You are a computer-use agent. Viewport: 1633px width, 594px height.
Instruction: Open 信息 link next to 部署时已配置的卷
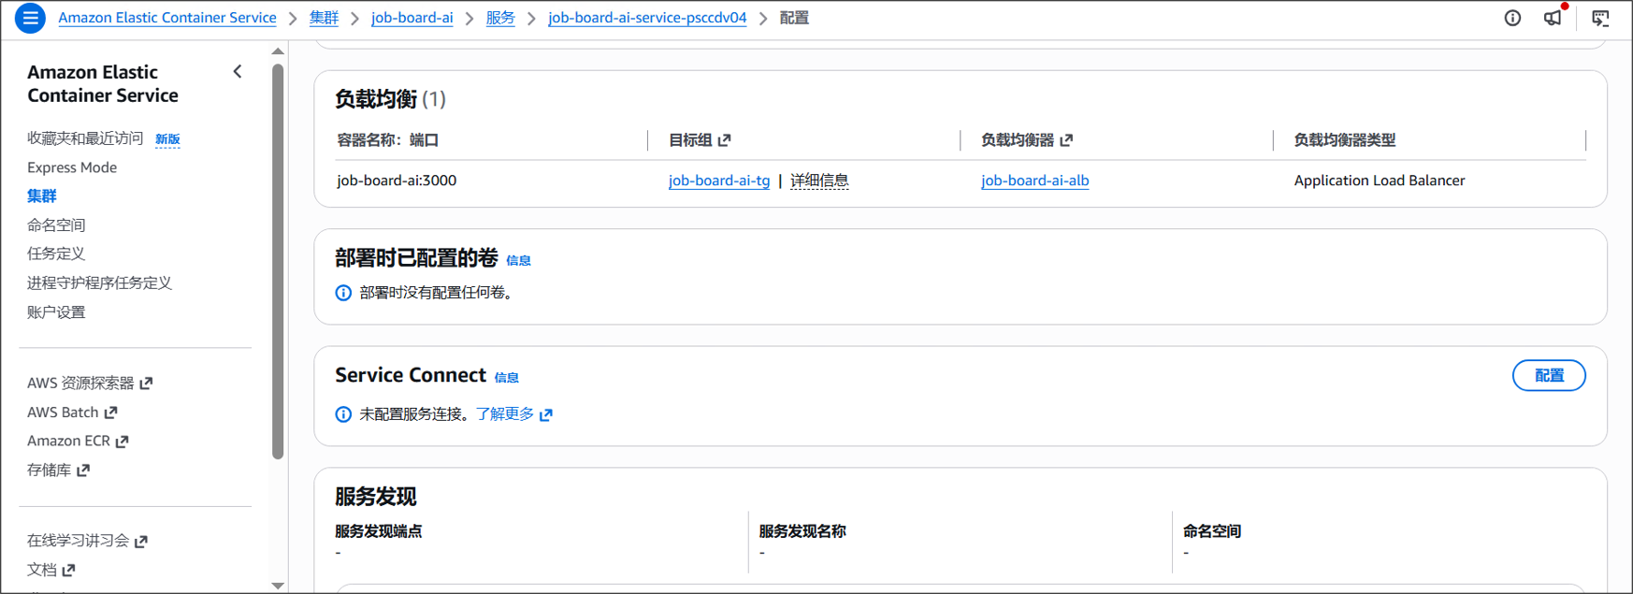coord(518,261)
